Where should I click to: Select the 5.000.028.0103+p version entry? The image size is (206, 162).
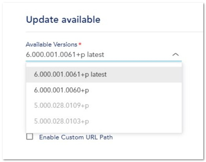click(104, 121)
